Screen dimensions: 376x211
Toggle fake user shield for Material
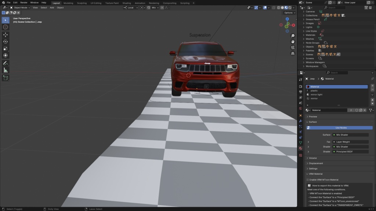coord(357,110)
